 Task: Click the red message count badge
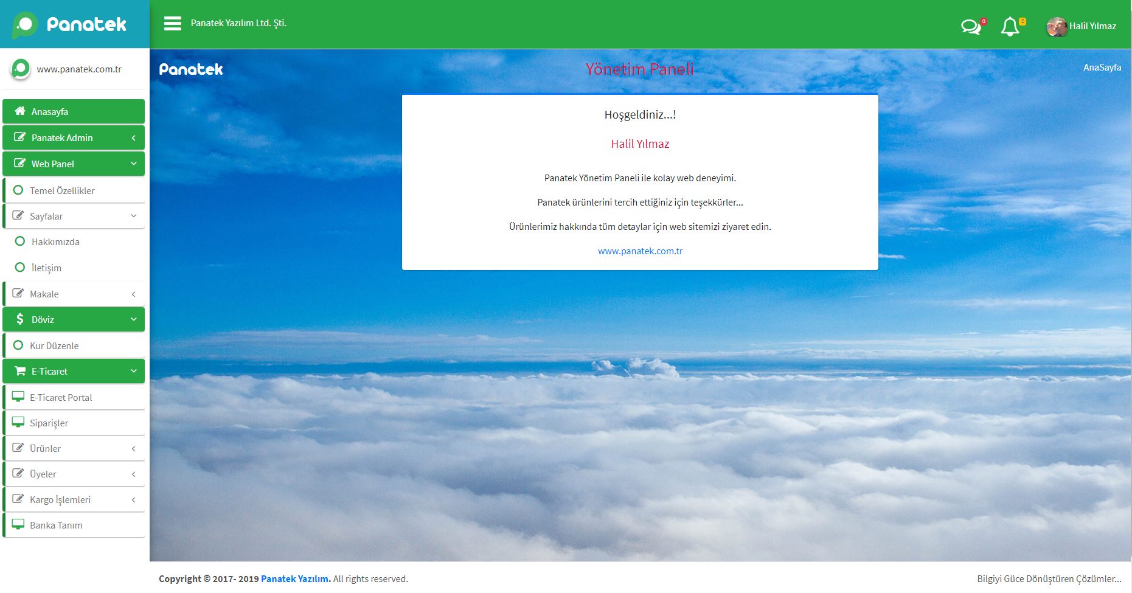pyautogui.click(x=984, y=21)
